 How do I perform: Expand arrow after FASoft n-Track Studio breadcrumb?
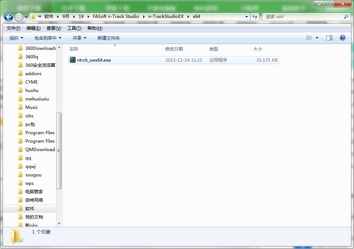(x=144, y=17)
